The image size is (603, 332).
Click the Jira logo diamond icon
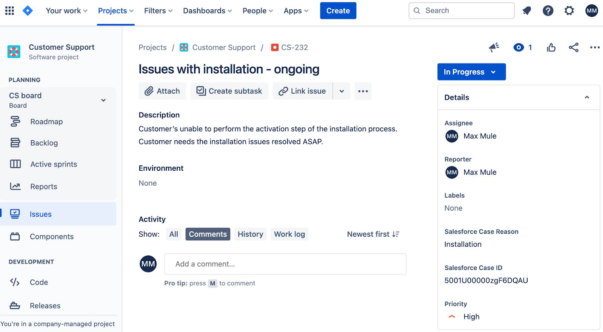tap(28, 11)
